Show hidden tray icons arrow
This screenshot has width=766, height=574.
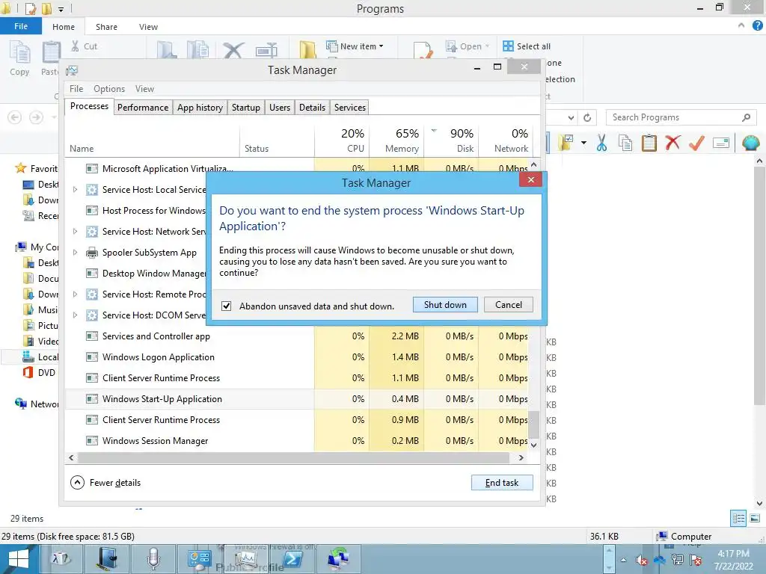pyautogui.click(x=623, y=560)
